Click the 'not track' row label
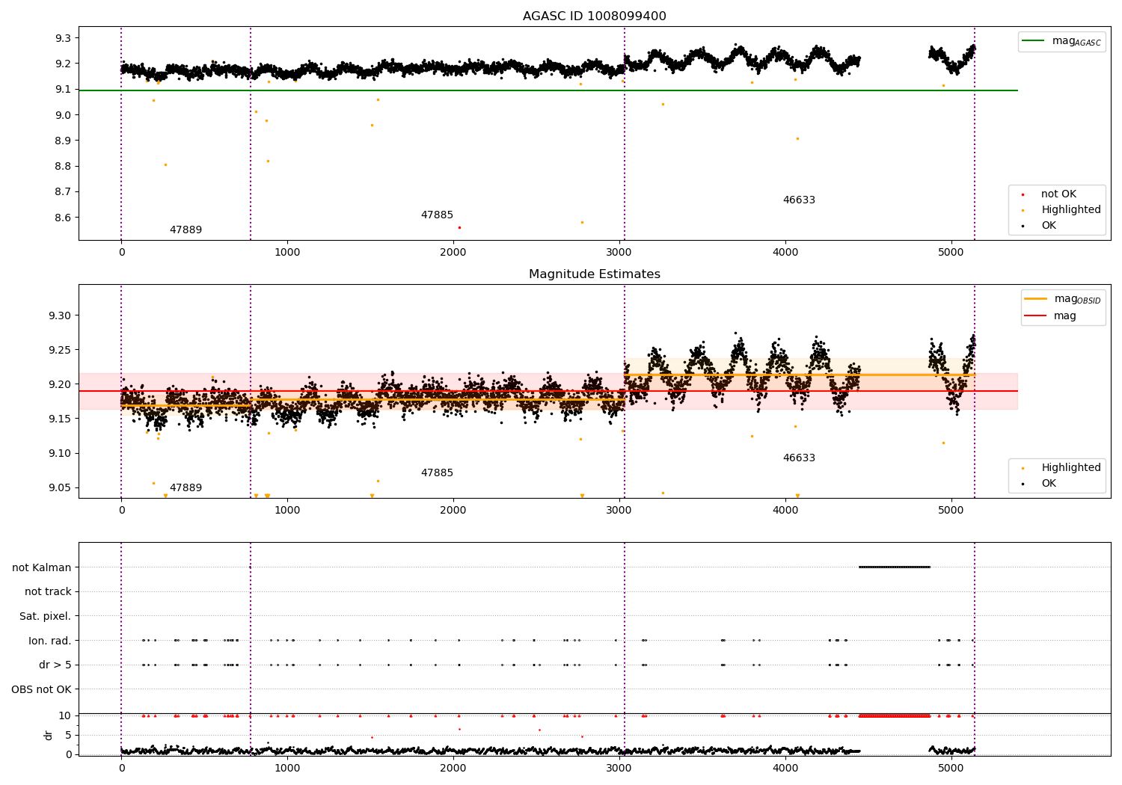The image size is (1122, 785). (48, 592)
